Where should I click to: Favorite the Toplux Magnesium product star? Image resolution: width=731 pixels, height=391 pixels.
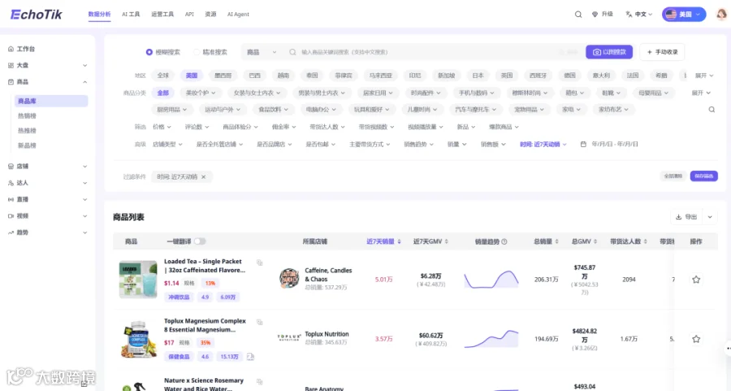click(x=696, y=339)
